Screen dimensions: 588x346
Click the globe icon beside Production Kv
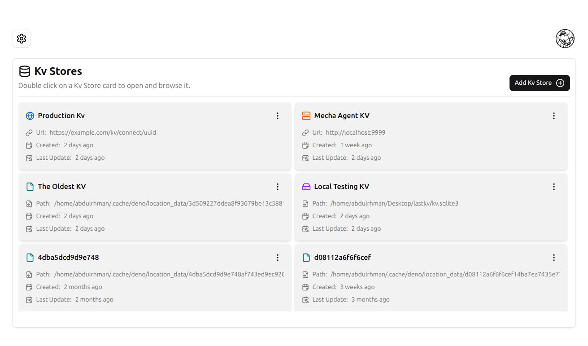(30, 116)
